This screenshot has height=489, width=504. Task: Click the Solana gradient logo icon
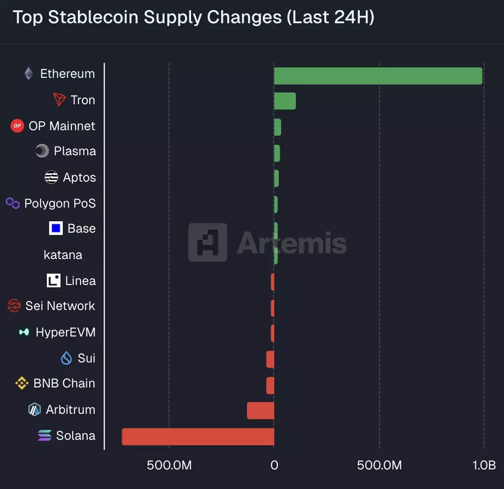(x=45, y=436)
